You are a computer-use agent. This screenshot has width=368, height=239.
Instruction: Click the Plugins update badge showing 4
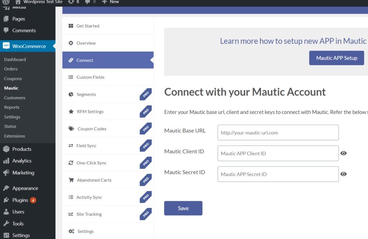click(x=33, y=200)
